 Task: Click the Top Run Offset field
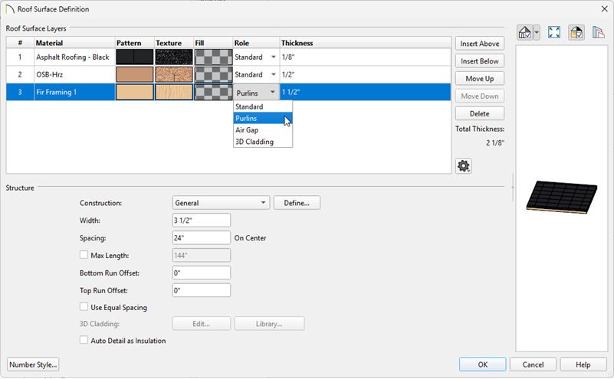[202, 290]
